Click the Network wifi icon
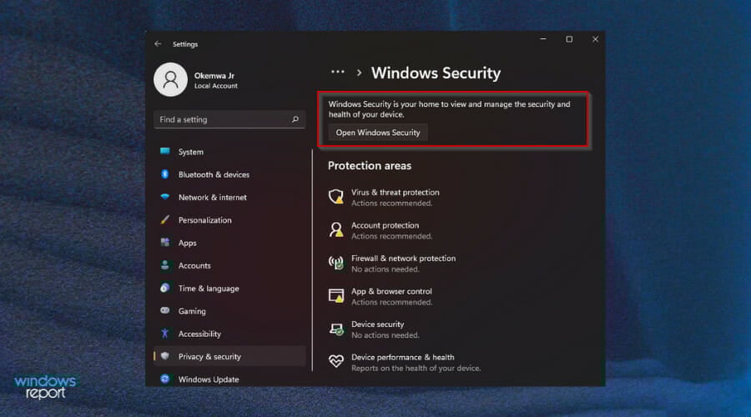The width and height of the screenshot is (751, 417). (164, 197)
